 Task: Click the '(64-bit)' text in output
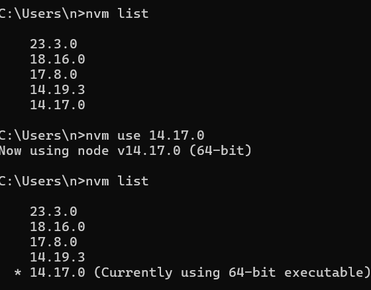(x=221, y=151)
